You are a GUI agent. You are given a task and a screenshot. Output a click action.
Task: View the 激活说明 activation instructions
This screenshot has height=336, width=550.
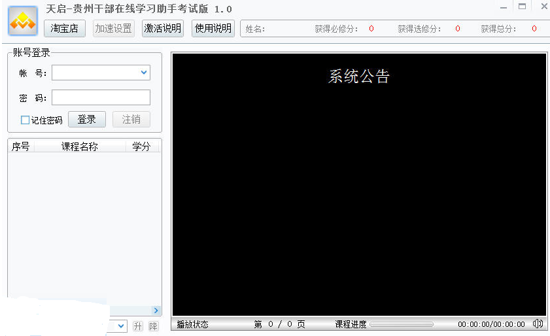163,28
